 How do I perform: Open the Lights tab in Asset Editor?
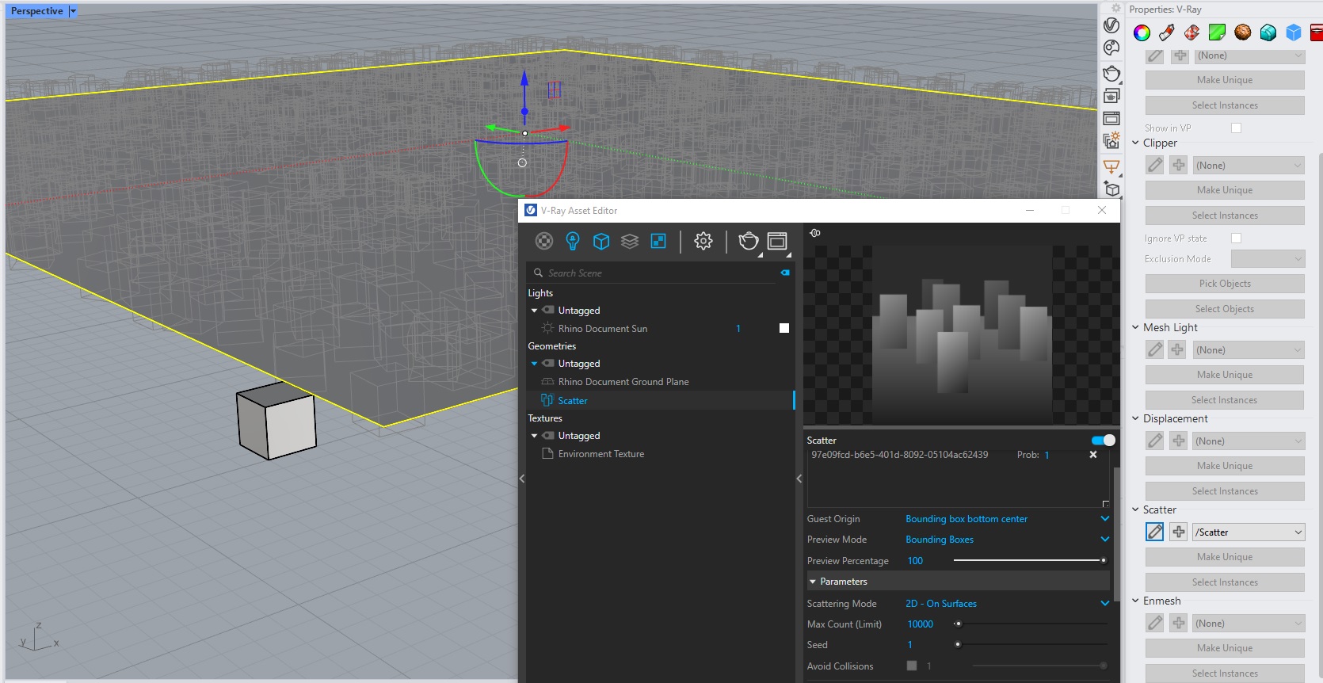pyautogui.click(x=573, y=241)
